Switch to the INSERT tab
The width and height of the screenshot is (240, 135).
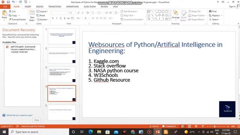click(28, 7)
